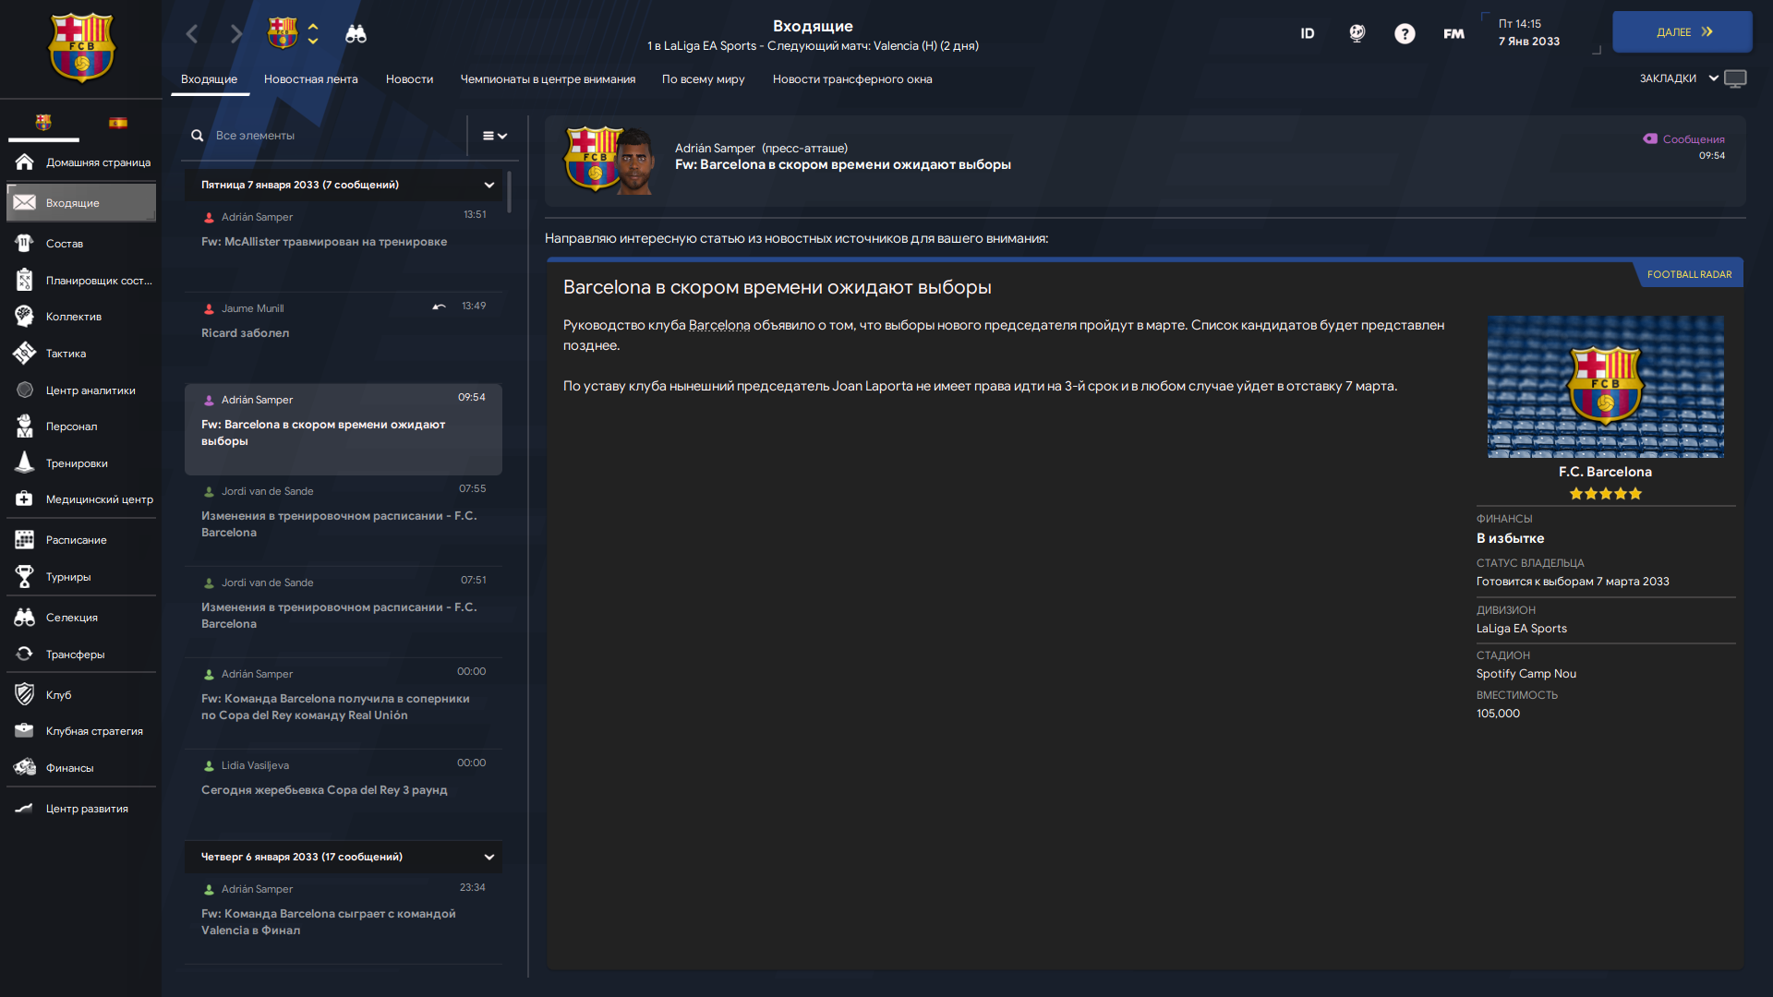Toggle the monitor display icon near ЗАКЛАДКИ
Image resolution: width=1773 pixels, height=997 pixels.
(1735, 79)
